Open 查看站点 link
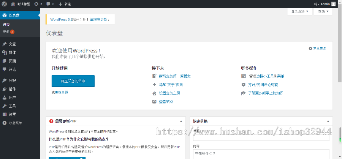This screenshot has height=159, width=342. tap(166, 102)
